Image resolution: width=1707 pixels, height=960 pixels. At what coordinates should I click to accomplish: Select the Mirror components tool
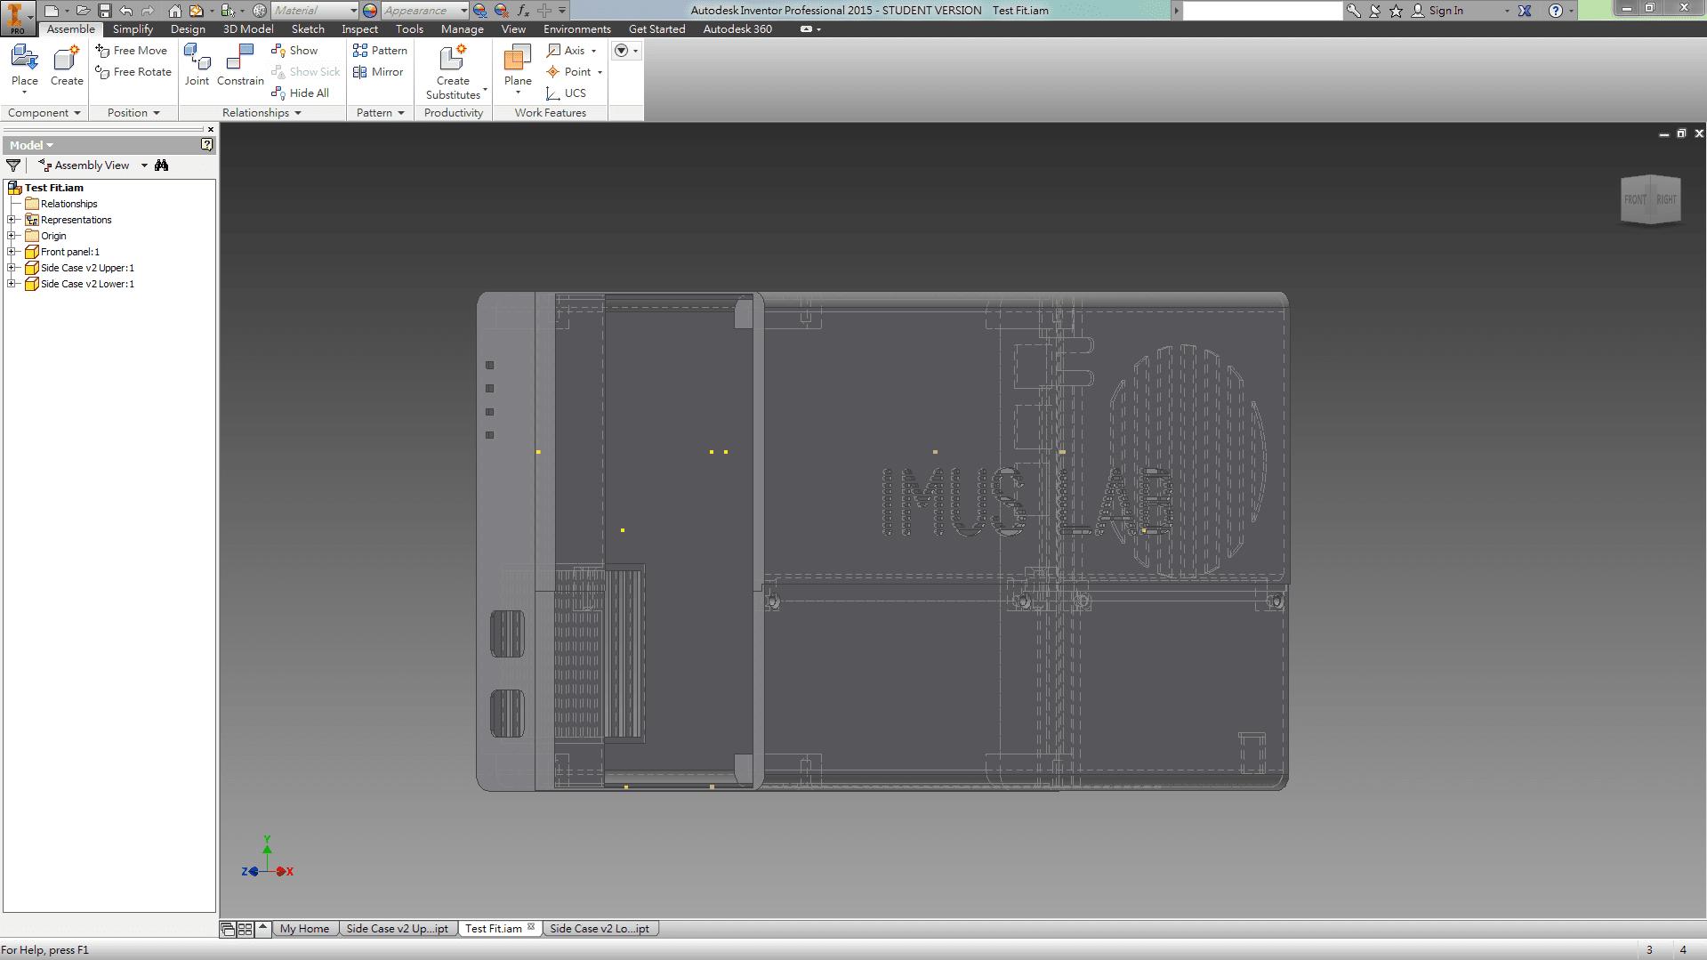click(378, 72)
